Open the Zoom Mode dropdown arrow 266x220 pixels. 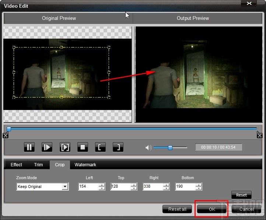[x=65, y=187]
